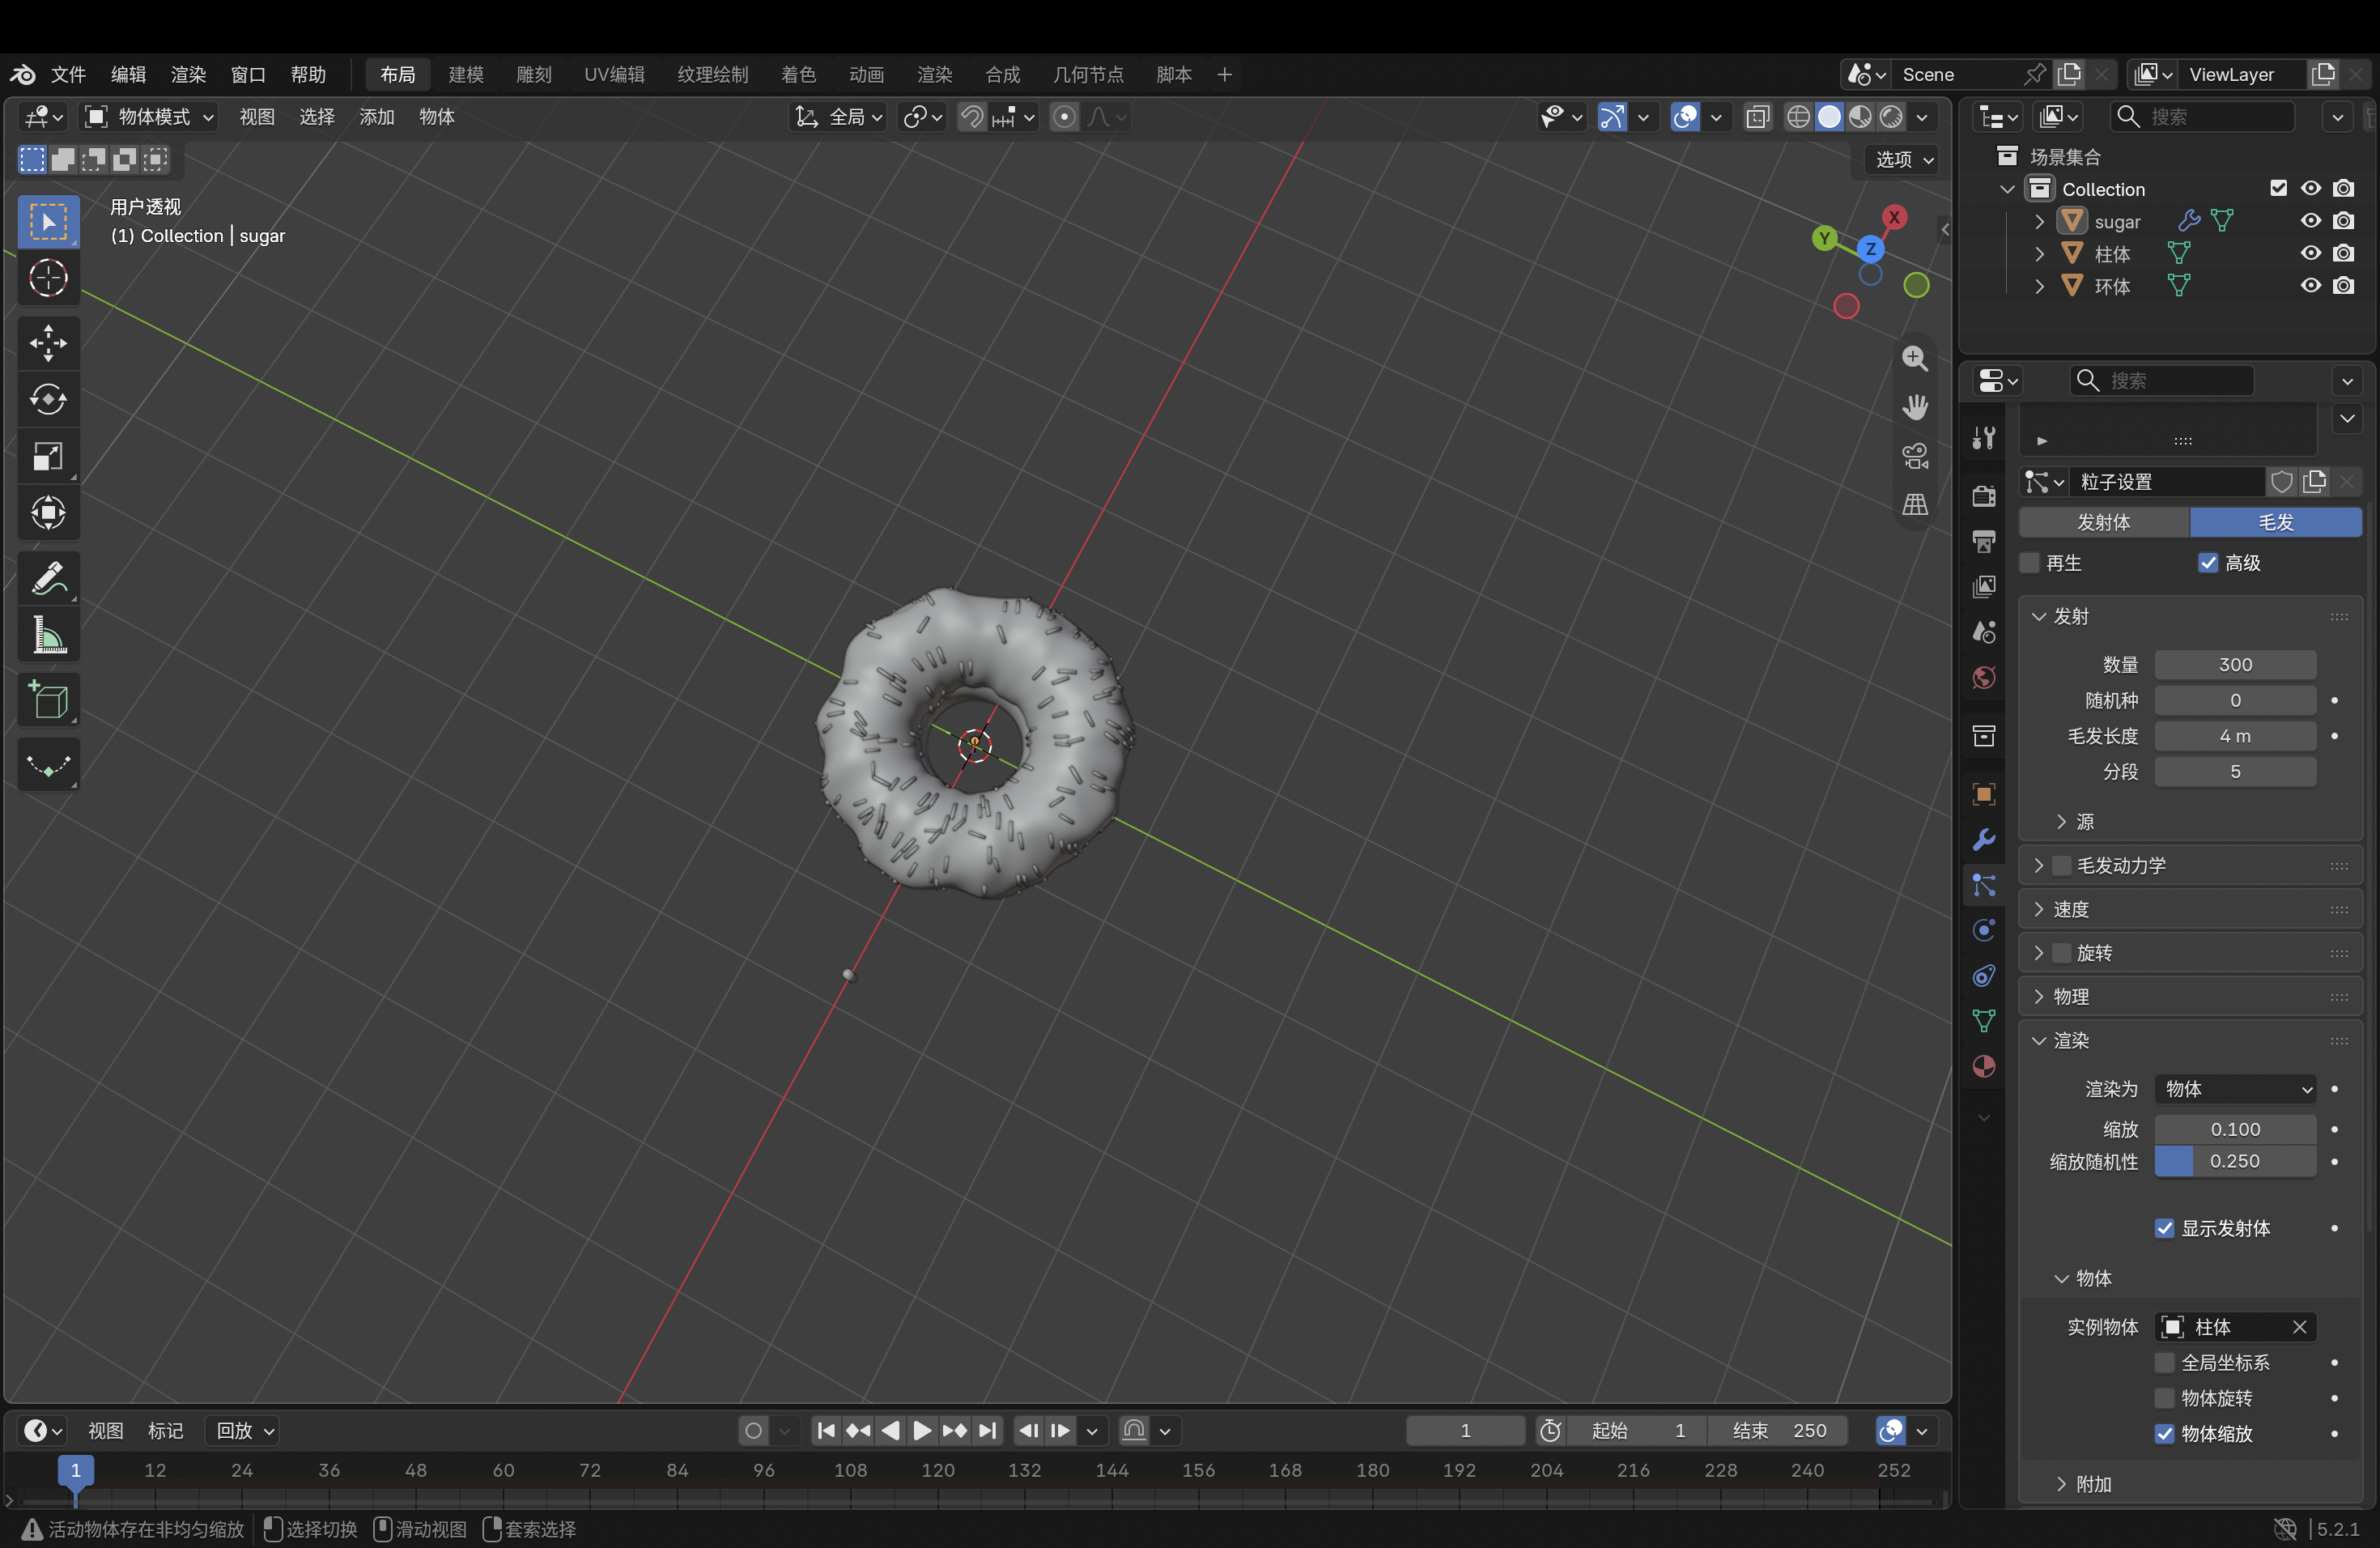This screenshot has width=2380, height=1548.
Task: Choose the Move tool
Action: (x=48, y=343)
